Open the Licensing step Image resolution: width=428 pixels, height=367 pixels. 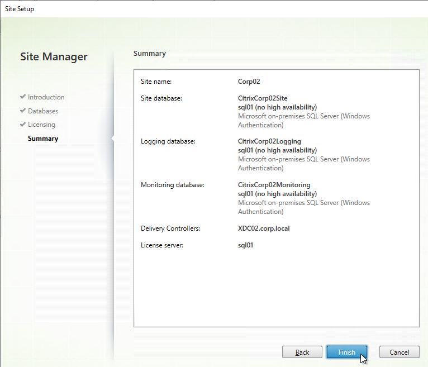click(41, 125)
